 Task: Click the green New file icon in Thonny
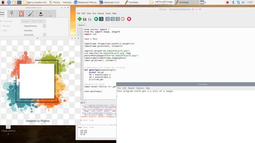tap(80, 19)
